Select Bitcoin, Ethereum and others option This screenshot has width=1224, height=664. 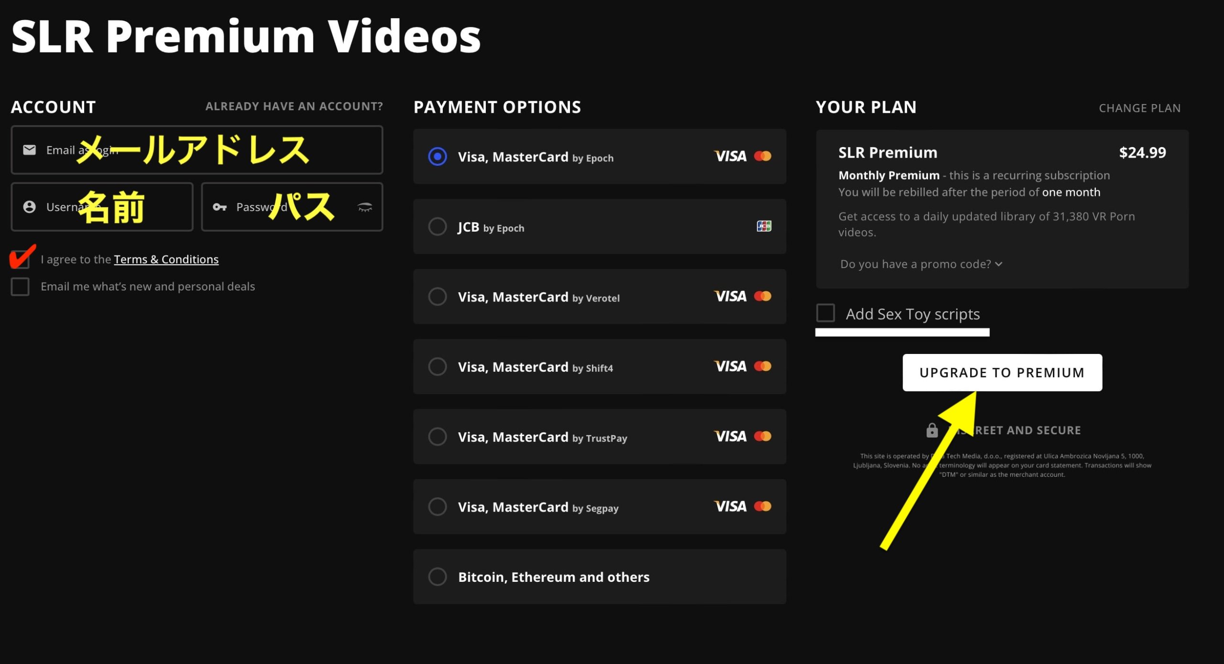pyautogui.click(x=437, y=577)
